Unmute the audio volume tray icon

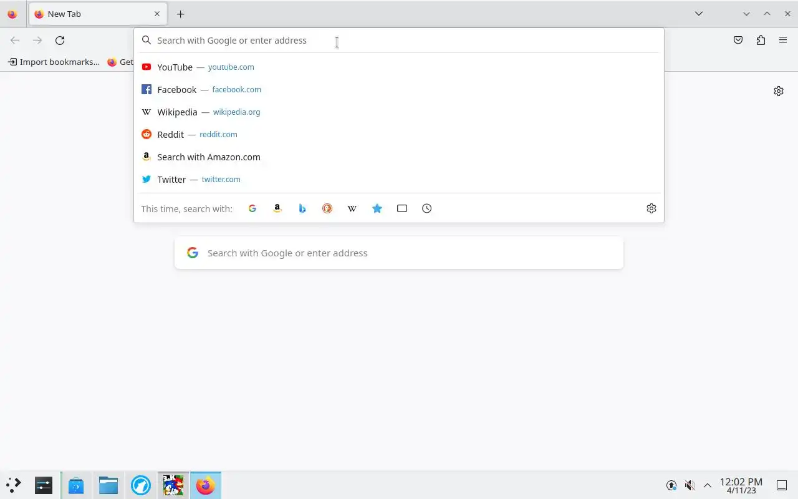(690, 485)
